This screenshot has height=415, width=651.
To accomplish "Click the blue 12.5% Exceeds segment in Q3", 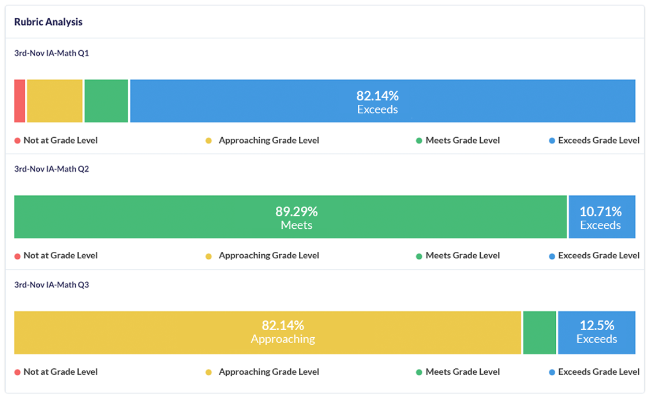I will click(x=597, y=333).
